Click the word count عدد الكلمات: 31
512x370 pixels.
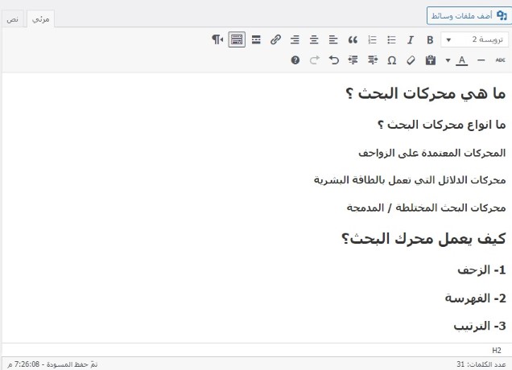click(x=481, y=364)
